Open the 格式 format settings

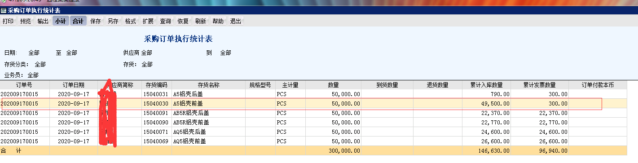point(131,21)
